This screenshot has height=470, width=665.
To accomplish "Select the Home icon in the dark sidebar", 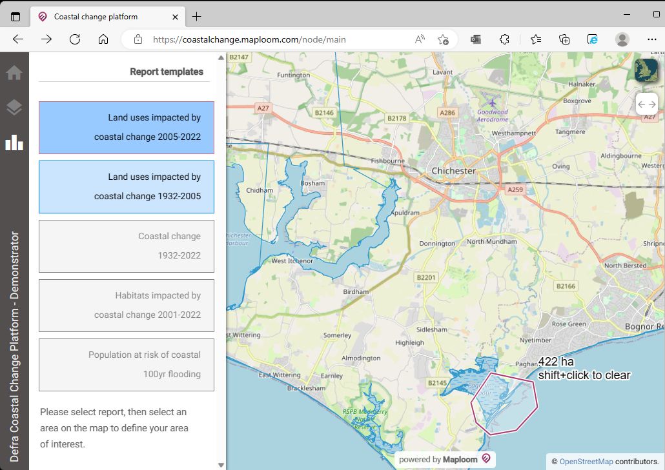I will (14, 73).
